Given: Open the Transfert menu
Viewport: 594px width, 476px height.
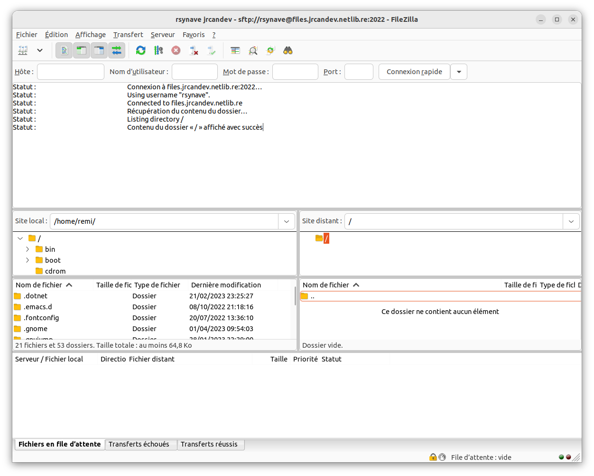Looking at the screenshot, I should [128, 35].
